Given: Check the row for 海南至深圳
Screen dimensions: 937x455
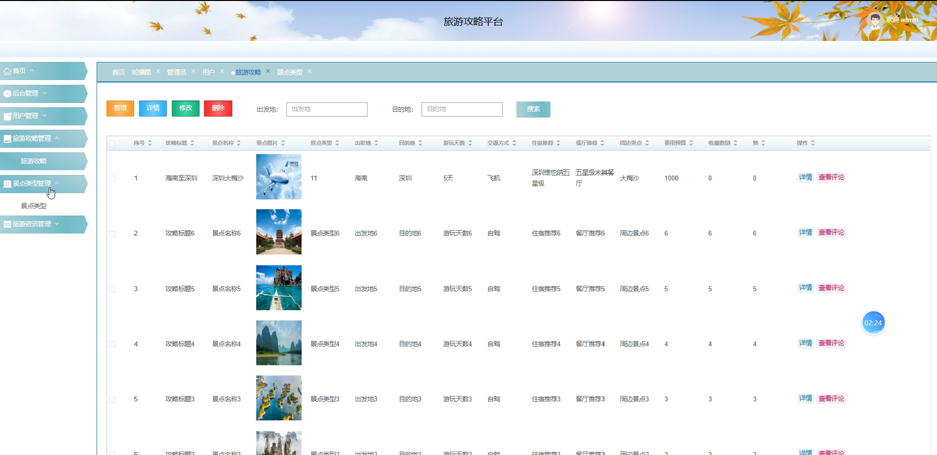Looking at the screenshot, I should tap(112, 179).
